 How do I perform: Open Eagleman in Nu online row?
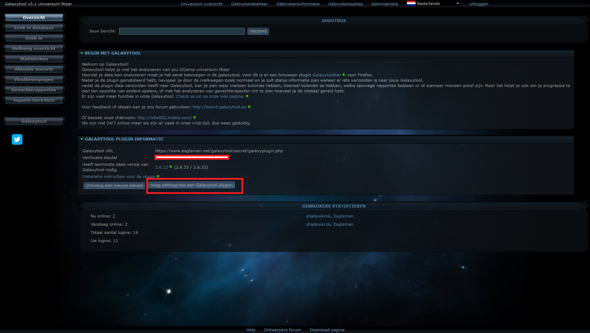pyautogui.click(x=344, y=216)
